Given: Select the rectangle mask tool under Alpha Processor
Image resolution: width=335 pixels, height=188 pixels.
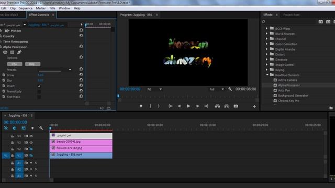Looking at the screenshot, I should [12, 52].
